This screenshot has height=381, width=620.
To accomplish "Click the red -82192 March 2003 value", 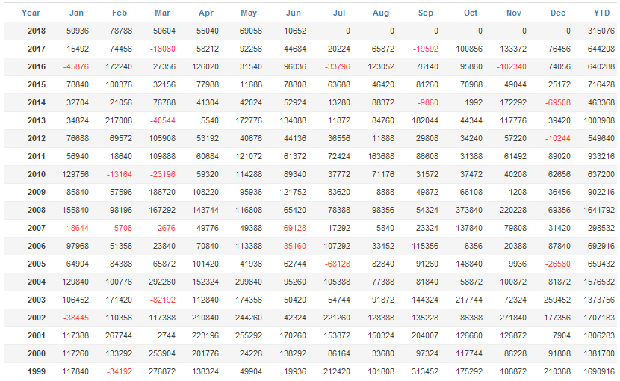I will pos(163,300).
